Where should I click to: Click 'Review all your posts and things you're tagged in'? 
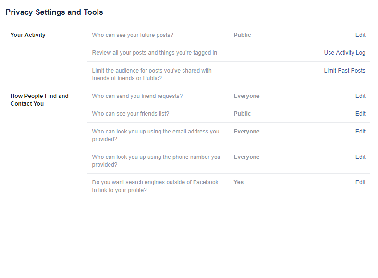pos(155,53)
